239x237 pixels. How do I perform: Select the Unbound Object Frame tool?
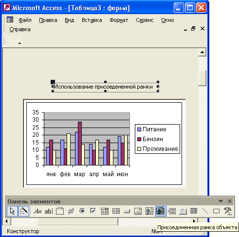149,211
